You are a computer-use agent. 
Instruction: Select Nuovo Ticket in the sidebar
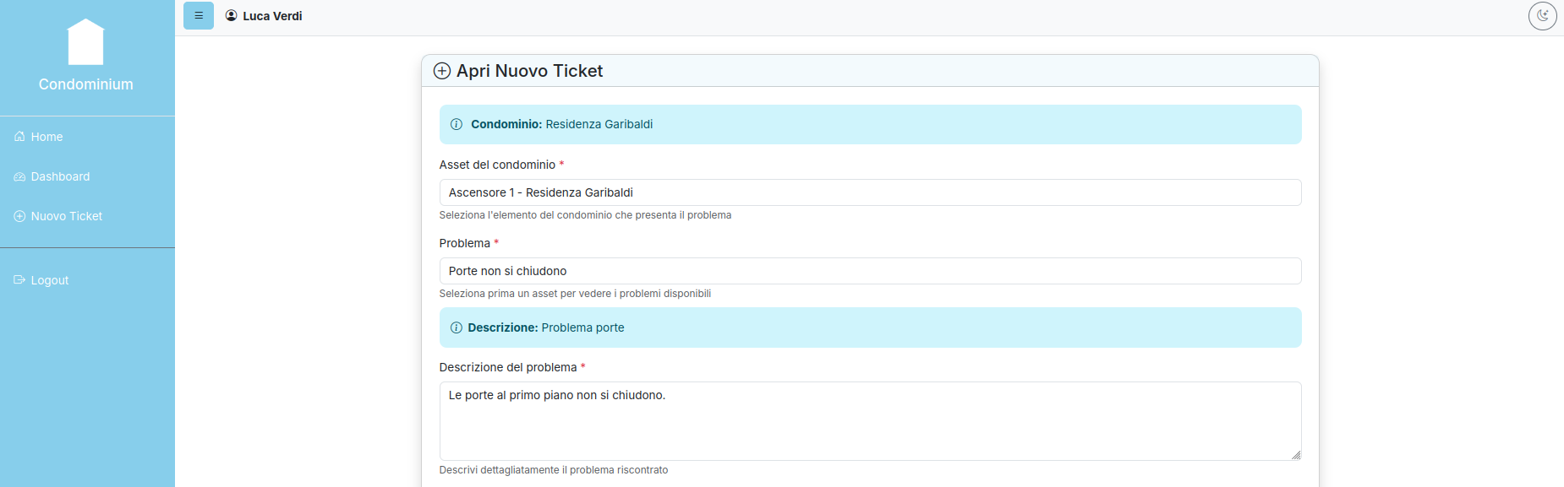67,216
